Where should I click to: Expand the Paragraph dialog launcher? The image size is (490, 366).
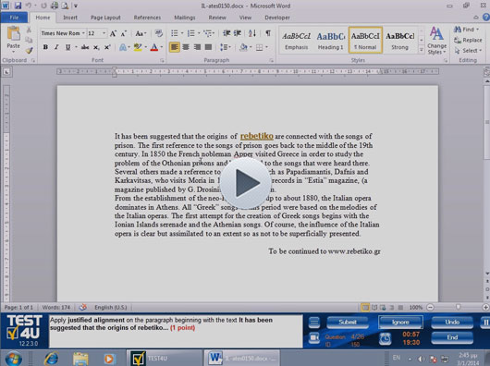pyautogui.click(x=271, y=60)
